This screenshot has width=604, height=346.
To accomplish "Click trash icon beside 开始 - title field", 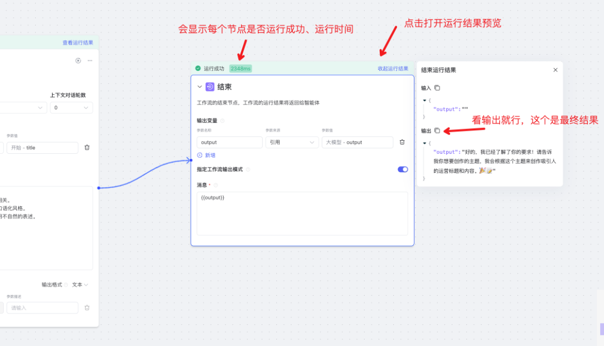I will [x=87, y=147].
